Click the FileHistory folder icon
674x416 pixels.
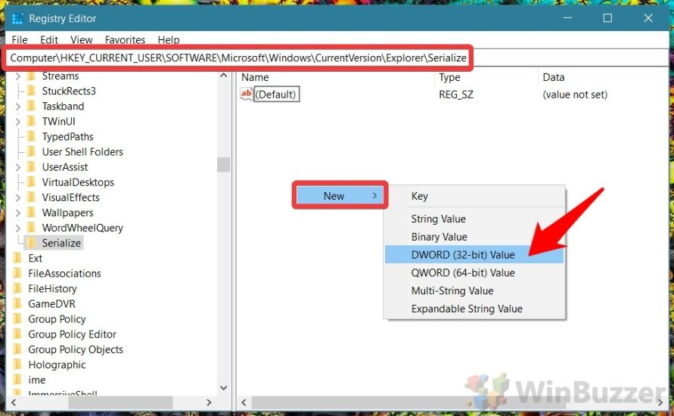(x=17, y=289)
